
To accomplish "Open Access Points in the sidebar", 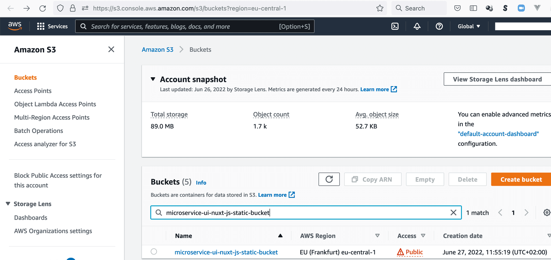I will pyautogui.click(x=33, y=91).
